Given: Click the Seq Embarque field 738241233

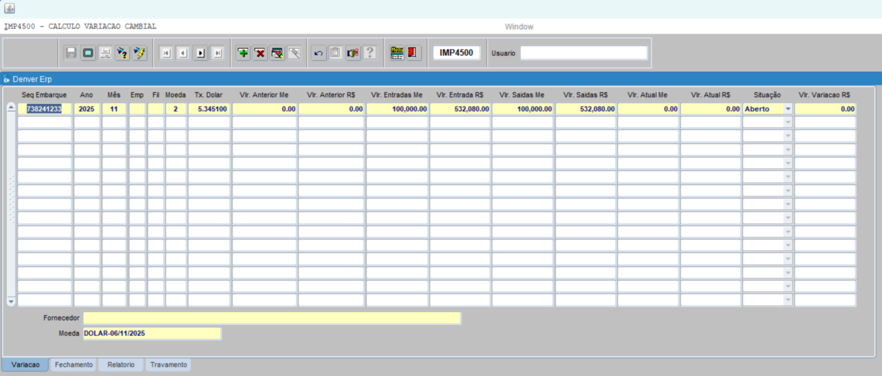Looking at the screenshot, I should click(x=44, y=109).
